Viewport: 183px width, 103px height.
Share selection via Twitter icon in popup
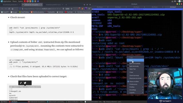(x=25, y=83)
